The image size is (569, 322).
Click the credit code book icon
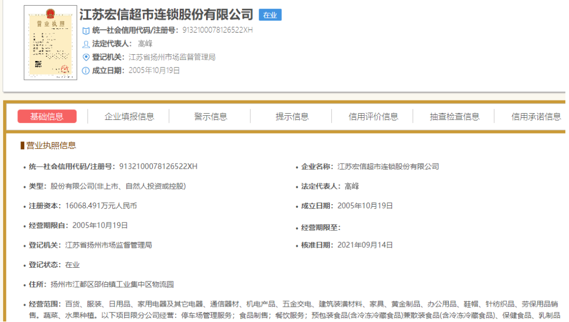(86, 31)
